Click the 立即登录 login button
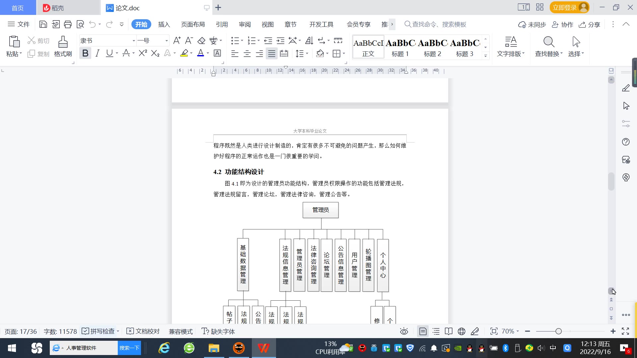Image resolution: width=637 pixels, height=358 pixels. [569, 7]
